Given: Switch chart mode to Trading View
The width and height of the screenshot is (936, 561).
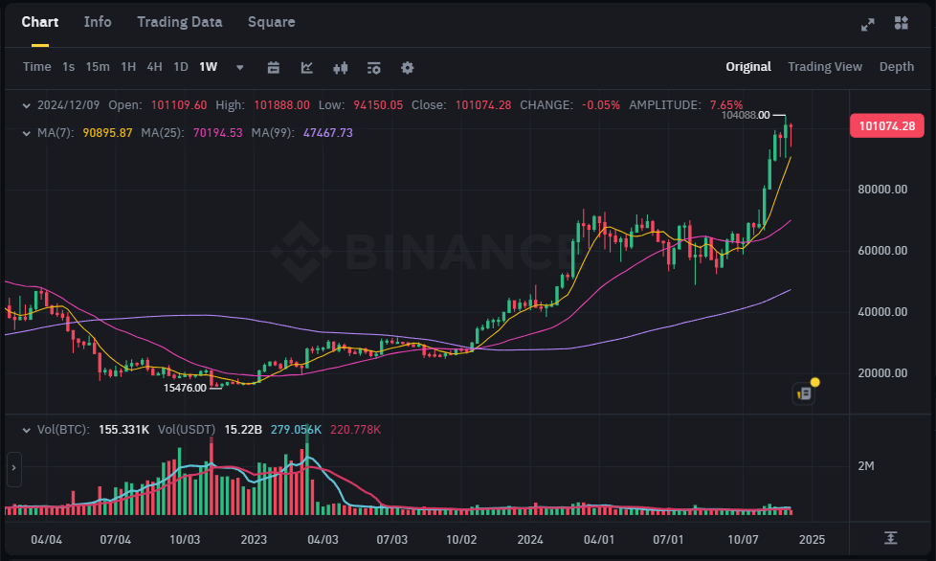Looking at the screenshot, I should (825, 67).
